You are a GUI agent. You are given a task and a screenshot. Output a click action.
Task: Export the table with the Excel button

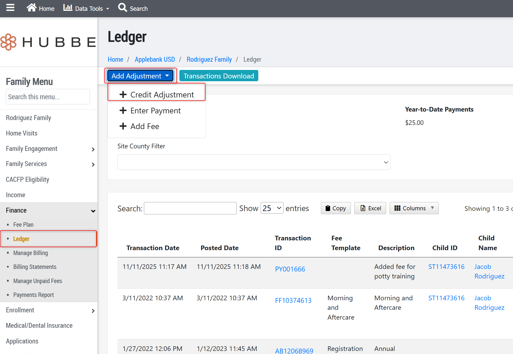[x=370, y=208]
